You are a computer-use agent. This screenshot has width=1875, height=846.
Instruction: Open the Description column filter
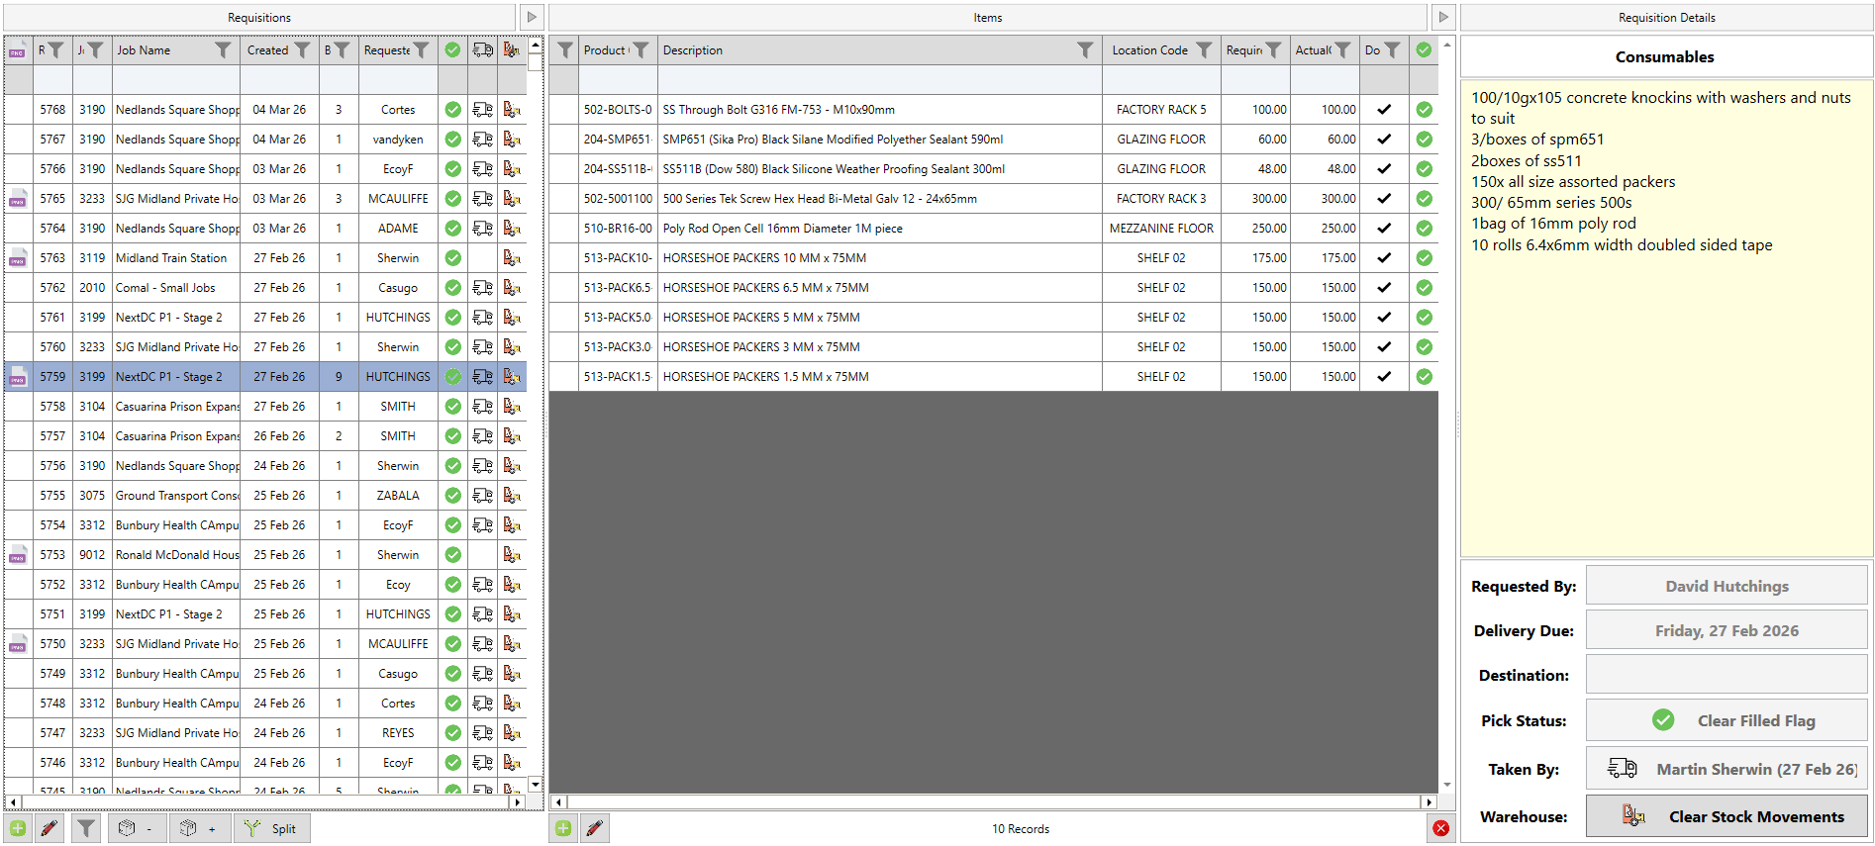(1085, 50)
